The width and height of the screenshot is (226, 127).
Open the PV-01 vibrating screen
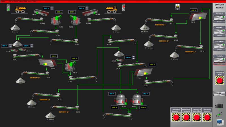(46, 62)
